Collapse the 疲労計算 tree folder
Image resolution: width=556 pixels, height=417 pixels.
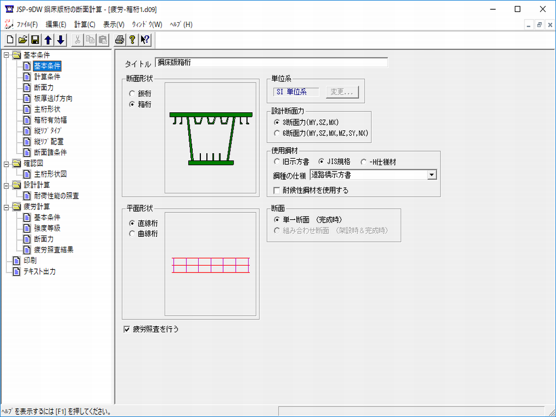click(x=7, y=206)
